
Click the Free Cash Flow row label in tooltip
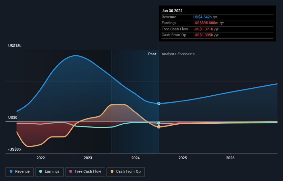pos(175,29)
